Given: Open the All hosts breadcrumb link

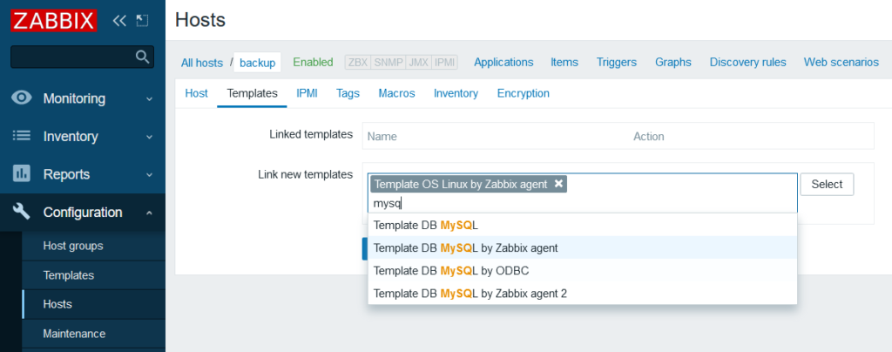Looking at the screenshot, I should [x=202, y=63].
